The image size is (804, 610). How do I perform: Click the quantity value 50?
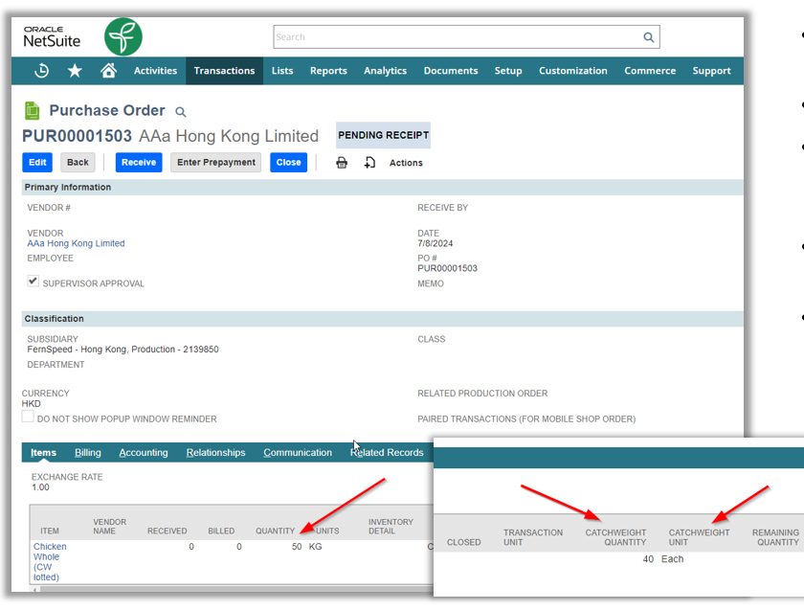(x=297, y=547)
